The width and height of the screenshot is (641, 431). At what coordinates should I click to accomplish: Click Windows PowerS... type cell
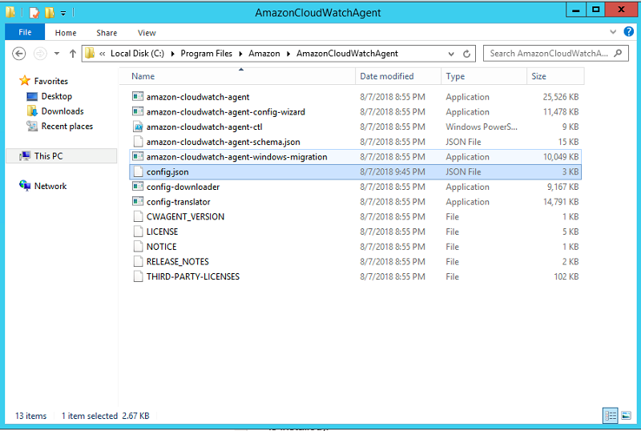tap(482, 127)
